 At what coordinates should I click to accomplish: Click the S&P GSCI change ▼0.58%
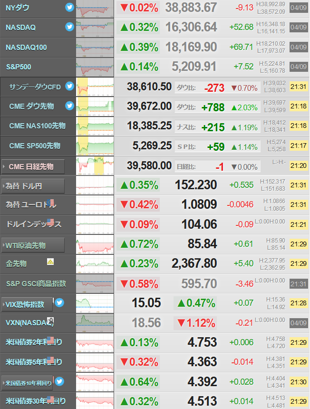click(x=138, y=284)
